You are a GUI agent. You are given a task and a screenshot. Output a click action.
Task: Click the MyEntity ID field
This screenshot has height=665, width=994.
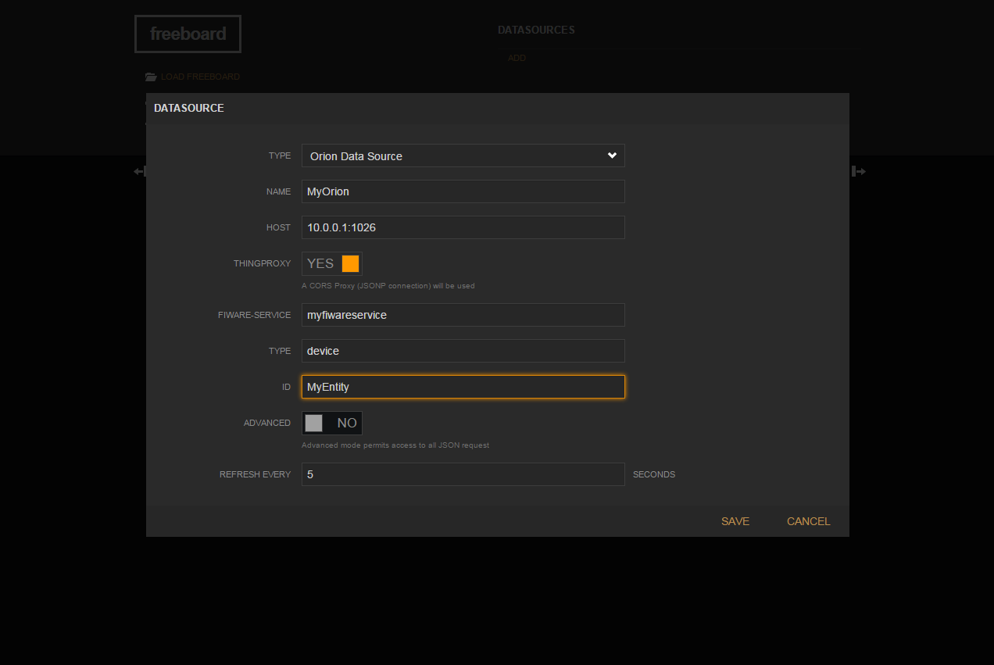pyautogui.click(x=463, y=387)
